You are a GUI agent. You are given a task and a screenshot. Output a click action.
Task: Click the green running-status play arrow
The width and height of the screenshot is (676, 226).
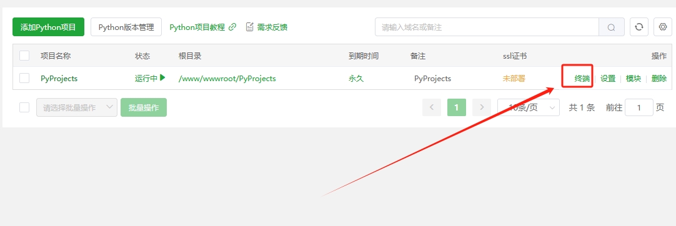(162, 78)
